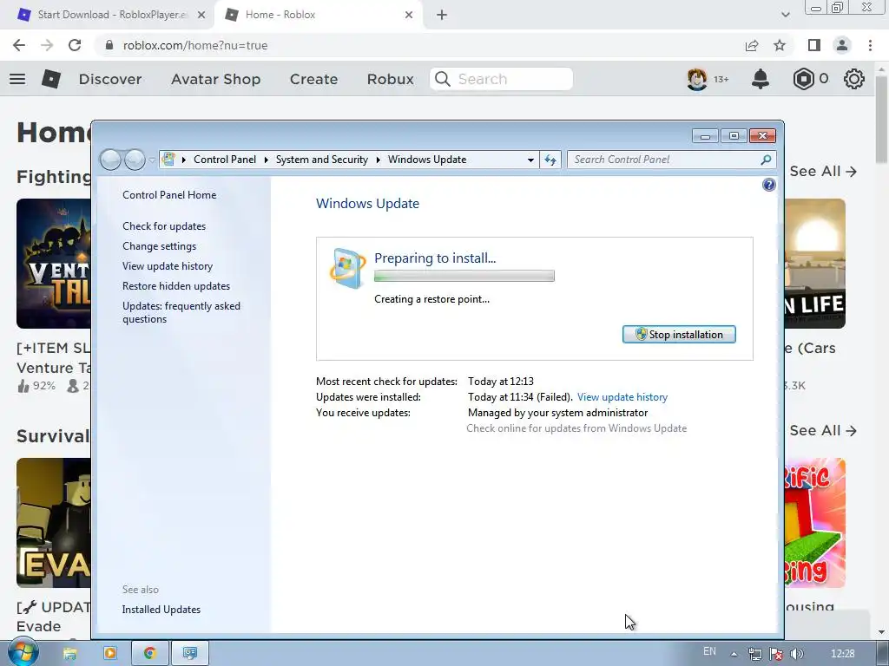The image size is (889, 666).
Task: Open Windows Update help icon
Action: tap(769, 185)
